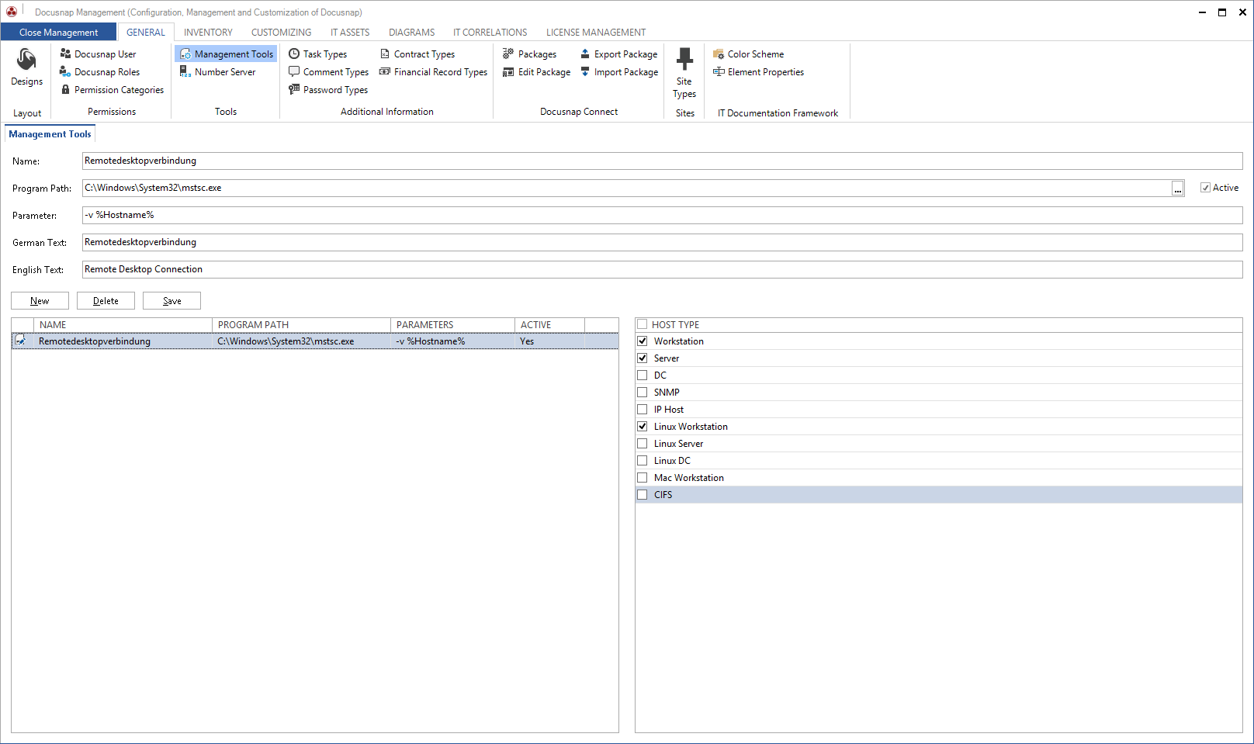Open Docusnap Roles
Image resolution: width=1254 pixels, height=744 pixels.
tap(99, 72)
